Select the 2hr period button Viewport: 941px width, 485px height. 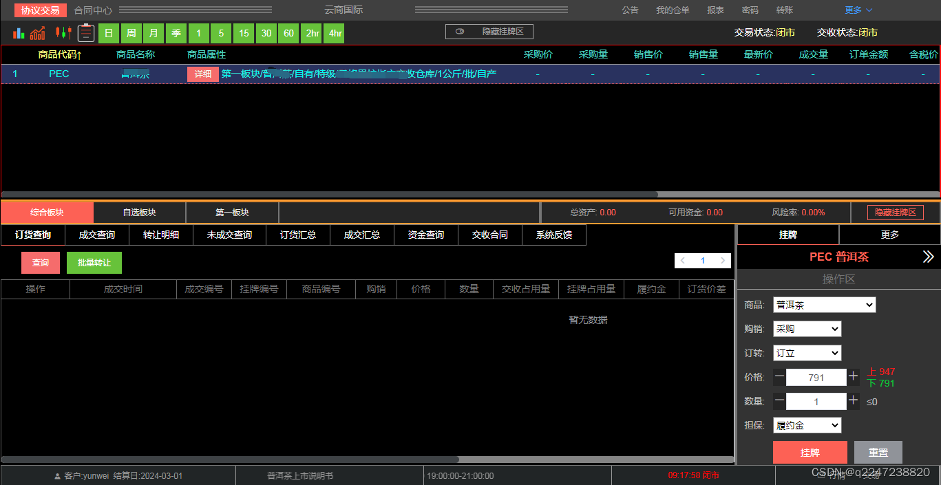pyautogui.click(x=312, y=33)
